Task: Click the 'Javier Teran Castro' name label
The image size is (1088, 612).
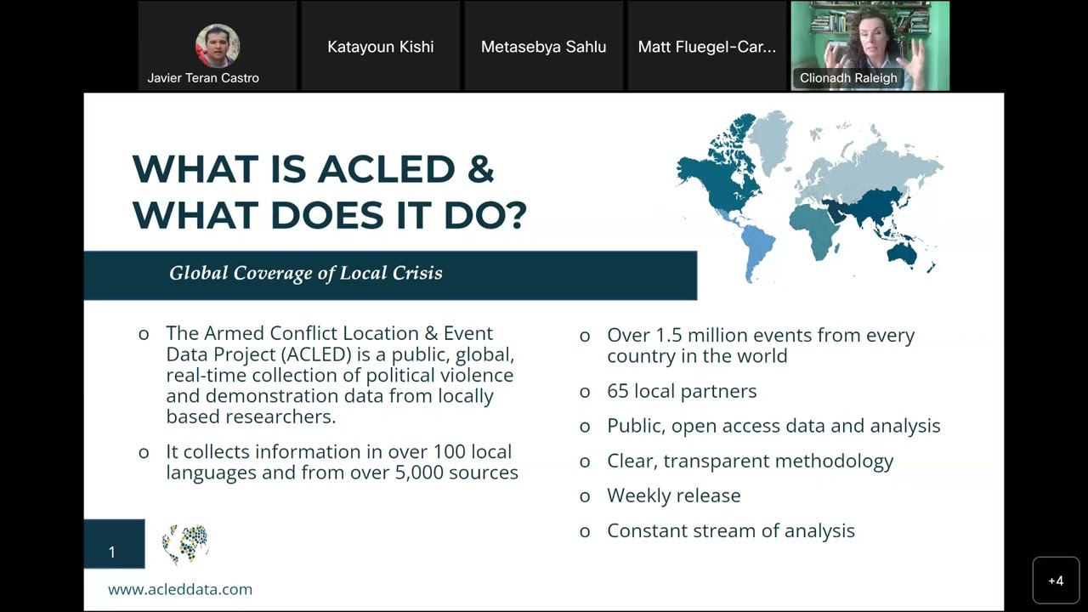Action: 203,77
